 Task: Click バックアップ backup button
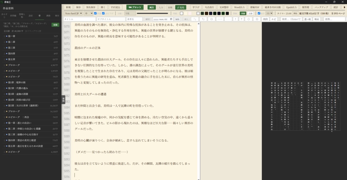(321, 7)
